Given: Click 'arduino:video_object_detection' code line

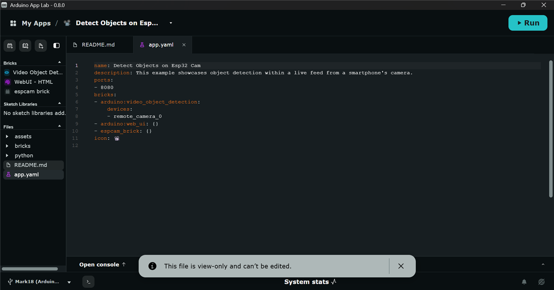Looking at the screenshot, I should click(147, 102).
